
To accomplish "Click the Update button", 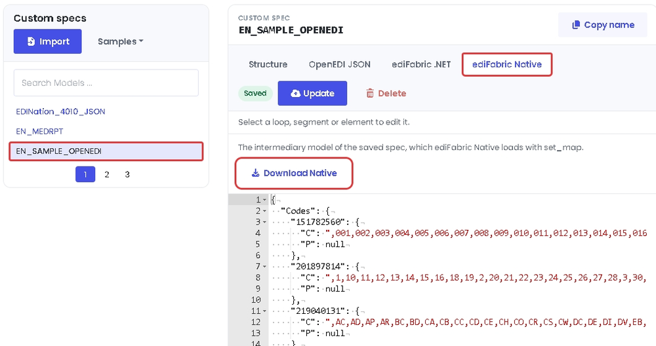I will coord(312,93).
